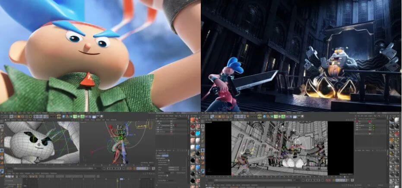Click yellow-outlined render icon in right window toolbar
Screen dimensions: 402x188
click(x=260, y=117)
